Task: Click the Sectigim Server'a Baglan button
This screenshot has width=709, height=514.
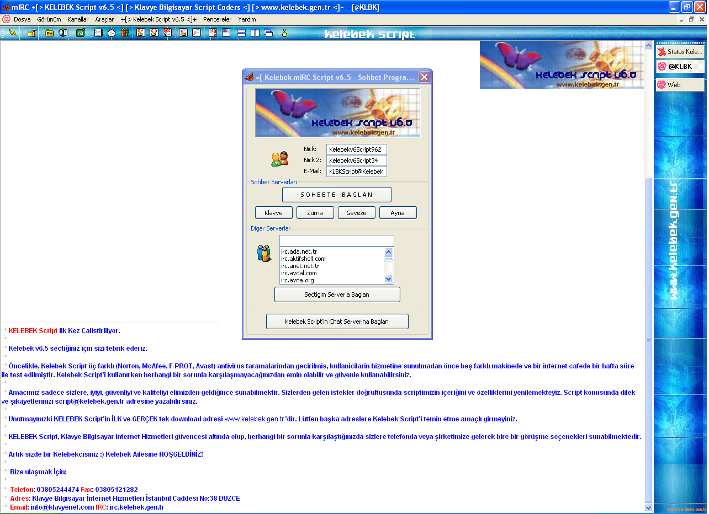Action: pos(337,295)
